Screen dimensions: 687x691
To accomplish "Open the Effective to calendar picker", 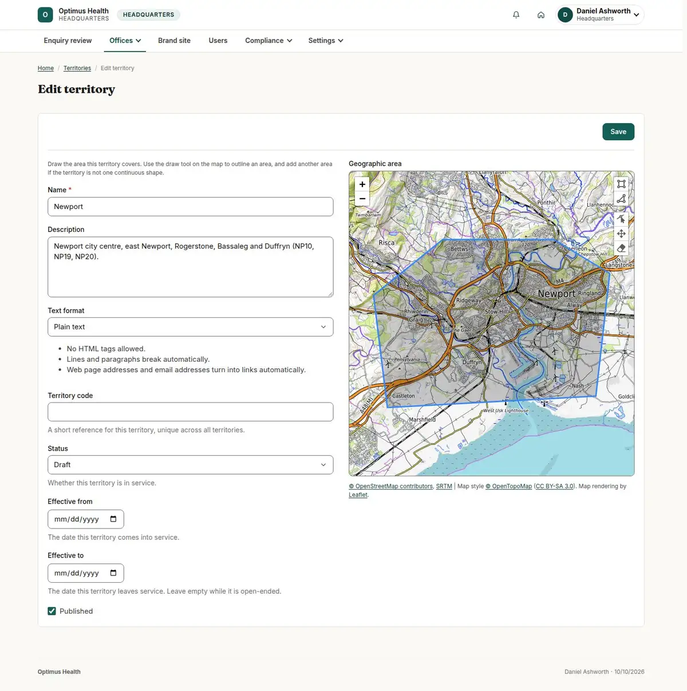I will (x=113, y=573).
